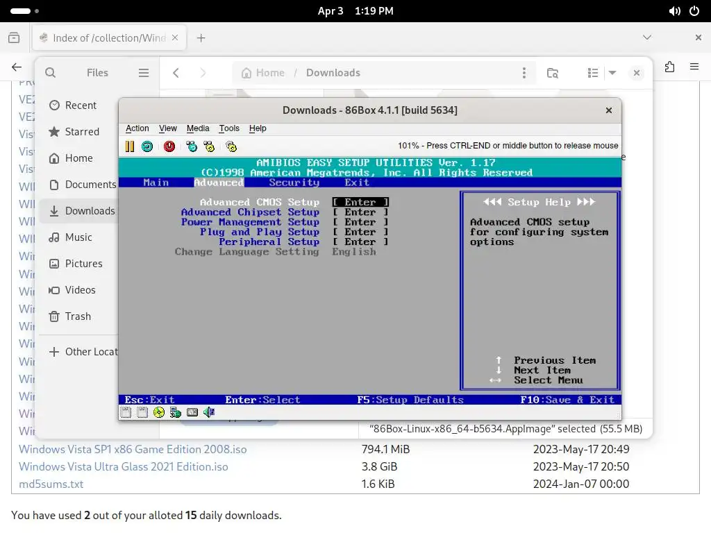
Task: Click Peripheral Setup BIOS entry
Action: [x=269, y=242]
